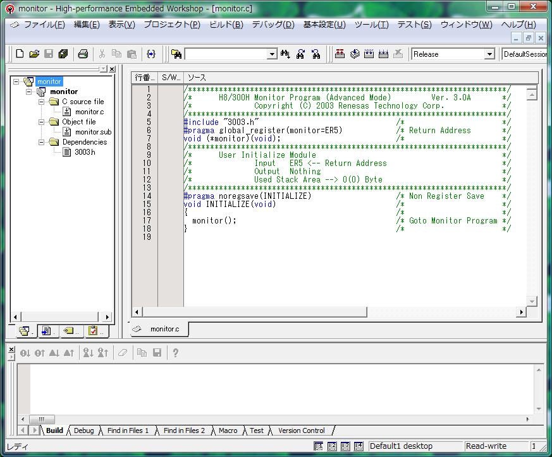Click the Print toolbar icon
This screenshot has width=552, height=457.
(83, 54)
